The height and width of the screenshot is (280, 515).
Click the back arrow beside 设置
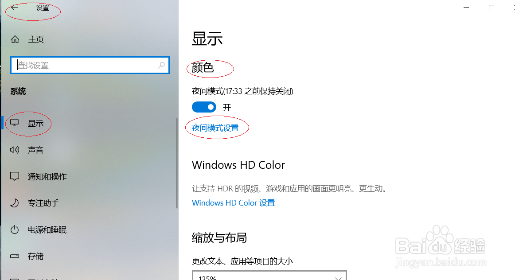(15, 8)
